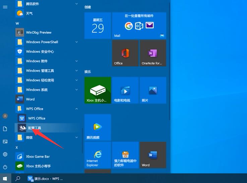Expand the 微信 folder chevron
Screen dimensions: 247x183
76,138
